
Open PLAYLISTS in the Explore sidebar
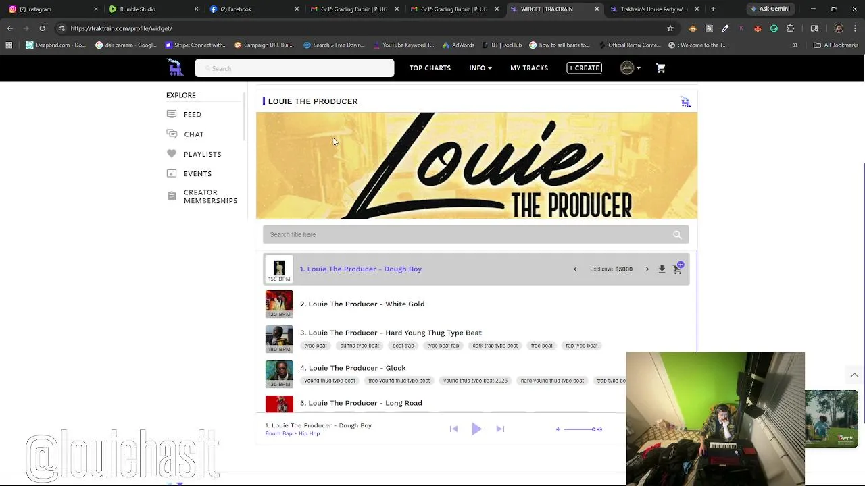coord(203,154)
